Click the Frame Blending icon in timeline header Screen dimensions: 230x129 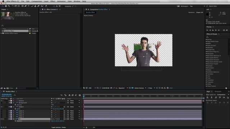tap(73, 95)
